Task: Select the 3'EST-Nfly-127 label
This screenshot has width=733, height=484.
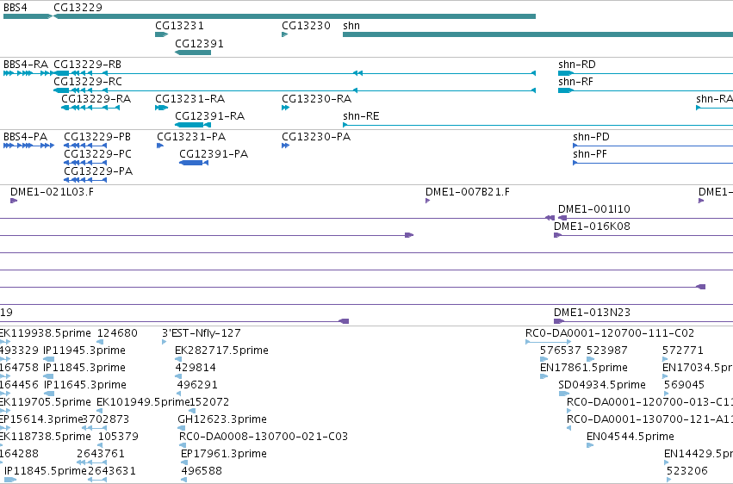Action: click(202, 333)
